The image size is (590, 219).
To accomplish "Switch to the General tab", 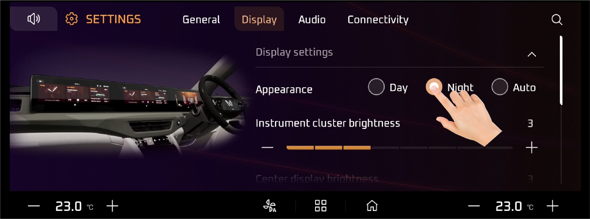I will coord(201,20).
